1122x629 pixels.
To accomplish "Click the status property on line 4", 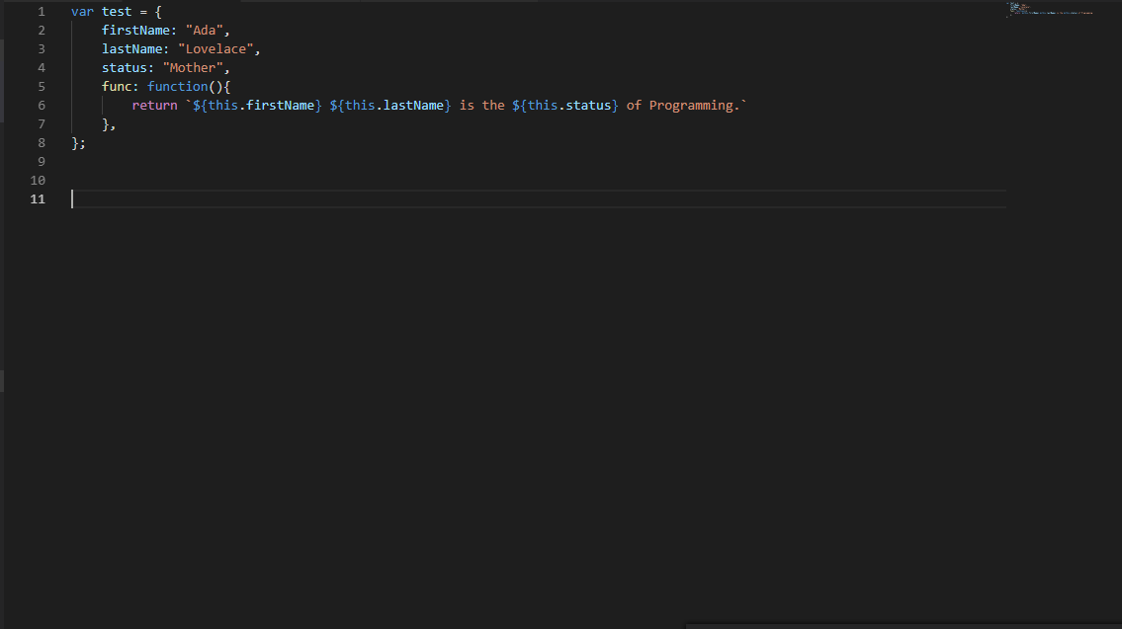I will pos(127,67).
